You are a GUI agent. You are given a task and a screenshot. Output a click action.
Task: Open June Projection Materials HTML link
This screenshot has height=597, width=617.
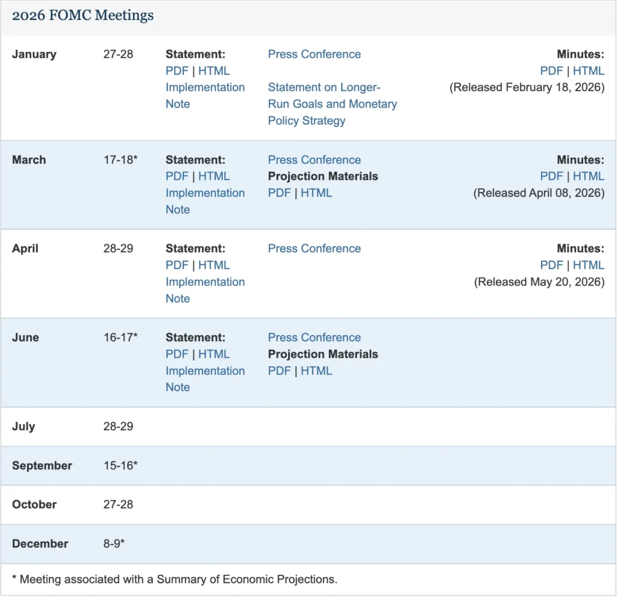pyautogui.click(x=316, y=370)
